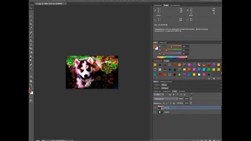Select the Clone Stamp tool
The image size is (251, 141).
(x=31, y=41)
